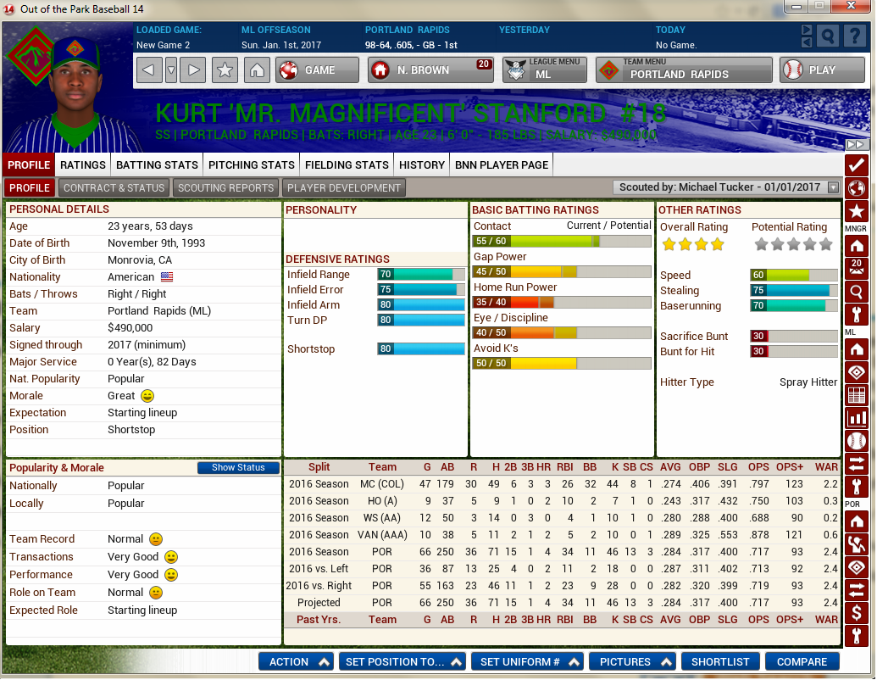
Task: Expand the SET POSITION TO... menu
Action: tap(402, 662)
